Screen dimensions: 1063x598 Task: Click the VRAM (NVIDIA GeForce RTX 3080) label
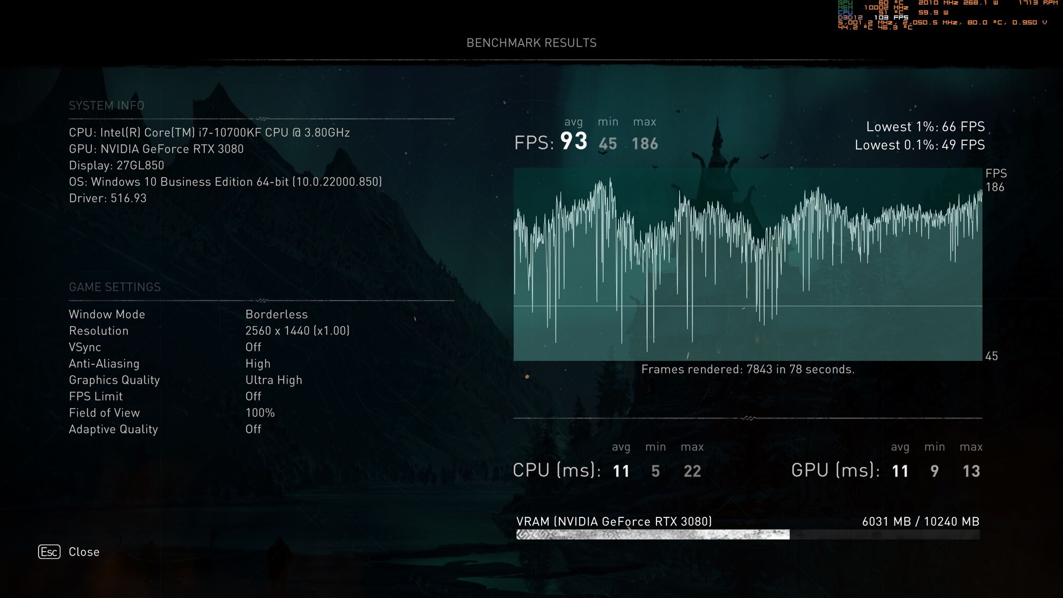[614, 522]
